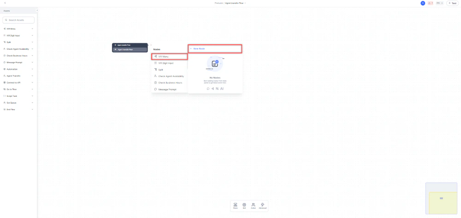Viewport: 461px width, 218px height.
Task: Click IVR Menu icon in Assets sidebar
Action: click(5, 29)
